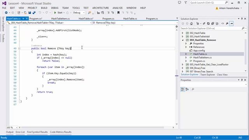Click the New Project toolbar icon
The height and width of the screenshot is (140, 249).
pos(19,13)
